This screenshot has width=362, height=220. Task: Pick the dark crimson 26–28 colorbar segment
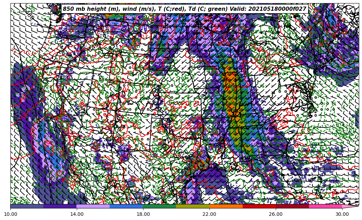(x=292, y=206)
